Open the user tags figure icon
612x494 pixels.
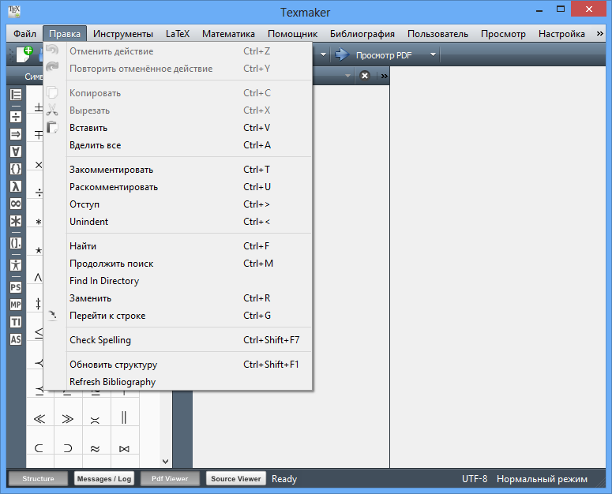click(16, 265)
